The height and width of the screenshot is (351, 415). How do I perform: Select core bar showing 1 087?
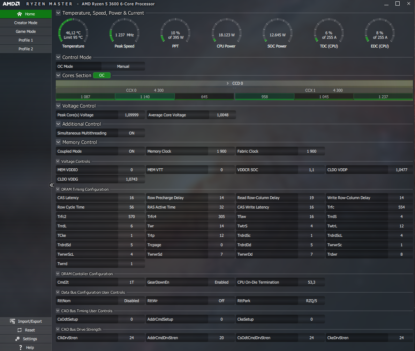pos(85,97)
